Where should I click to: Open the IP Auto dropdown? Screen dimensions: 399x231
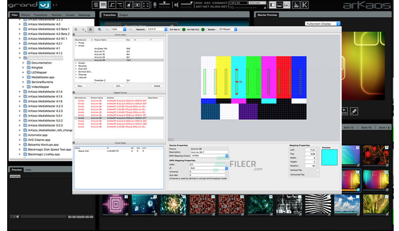click(209, 168)
